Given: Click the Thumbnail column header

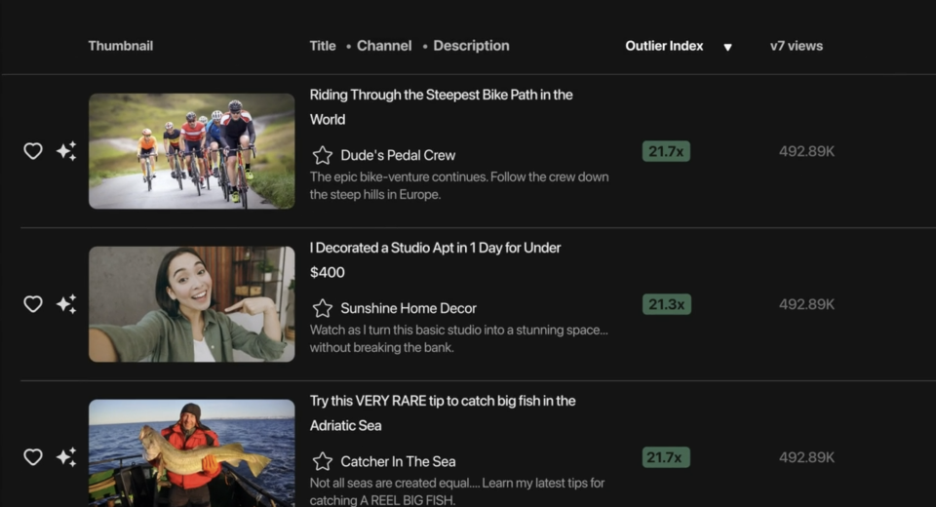Looking at the screenshot, I should 120,46.
